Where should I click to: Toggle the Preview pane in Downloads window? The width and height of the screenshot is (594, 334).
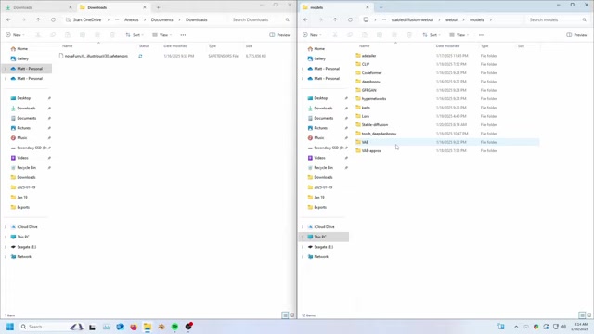(x=279, y=35)
